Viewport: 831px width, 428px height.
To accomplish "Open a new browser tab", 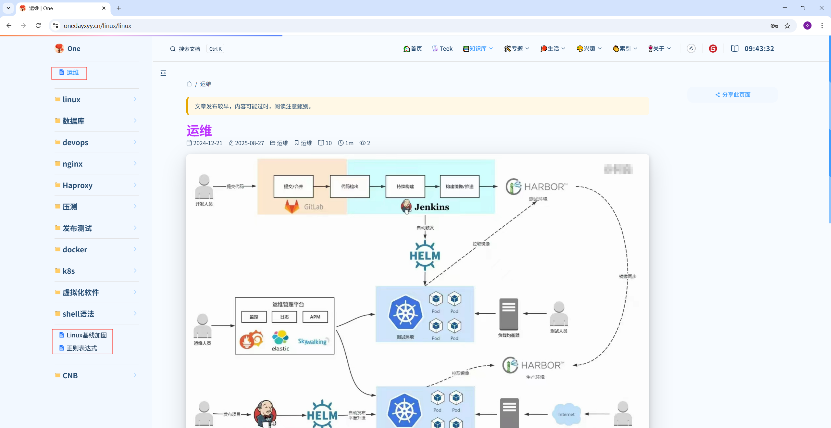I will [x=119, y=8].
